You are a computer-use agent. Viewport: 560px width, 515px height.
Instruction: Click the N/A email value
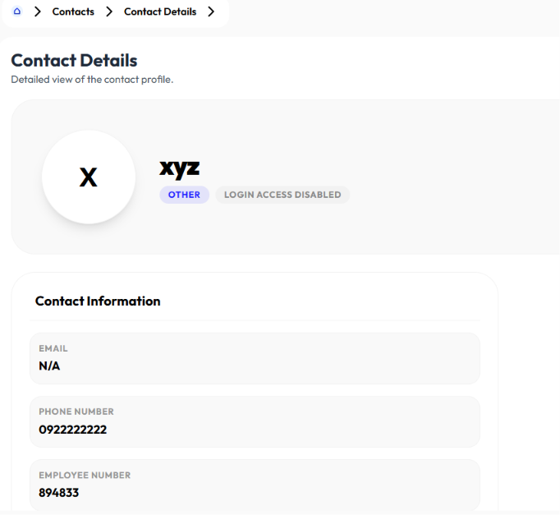tap(49, 366)
